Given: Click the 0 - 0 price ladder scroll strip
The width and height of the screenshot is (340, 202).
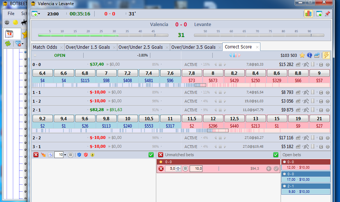Looking at the screenshot, I should (181, 85).
